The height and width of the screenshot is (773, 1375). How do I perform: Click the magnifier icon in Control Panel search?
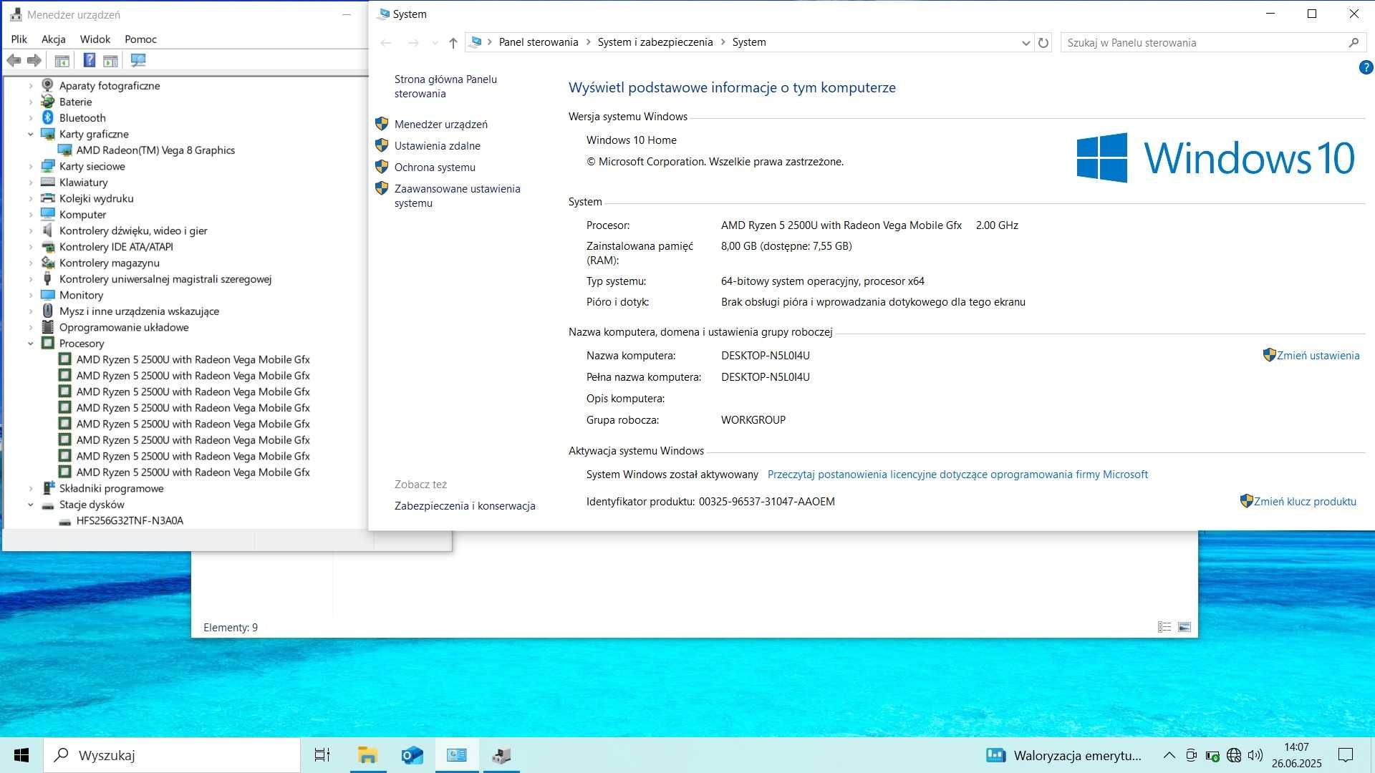pos(1354,43)
